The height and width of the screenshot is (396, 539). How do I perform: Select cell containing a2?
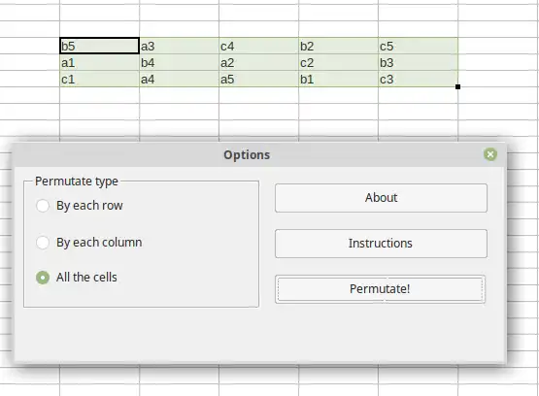(x=259, y=62)
